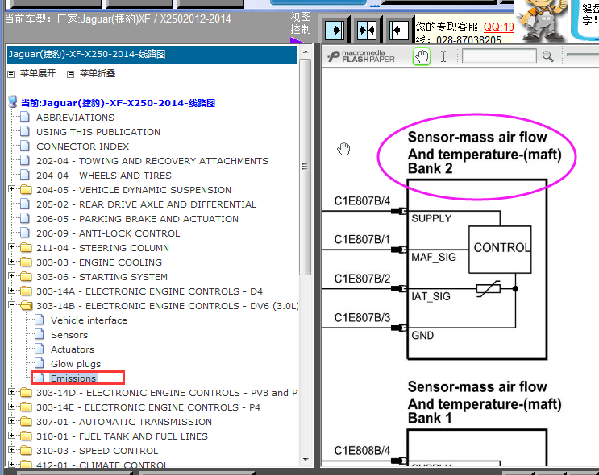Open the Vehicle interface page

(x=89, y=320)
